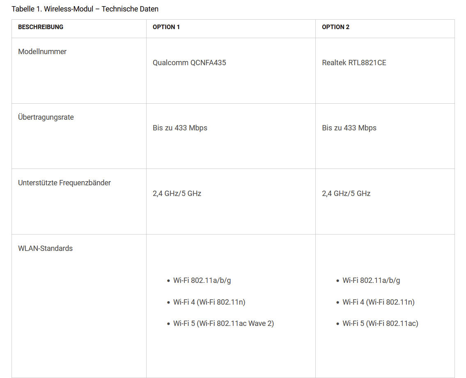The height and width of the screenshot is (378, 466).
Task: Click Option 2 Wi-Fi 802.11a/b/g item
Action: click(371, 280)
